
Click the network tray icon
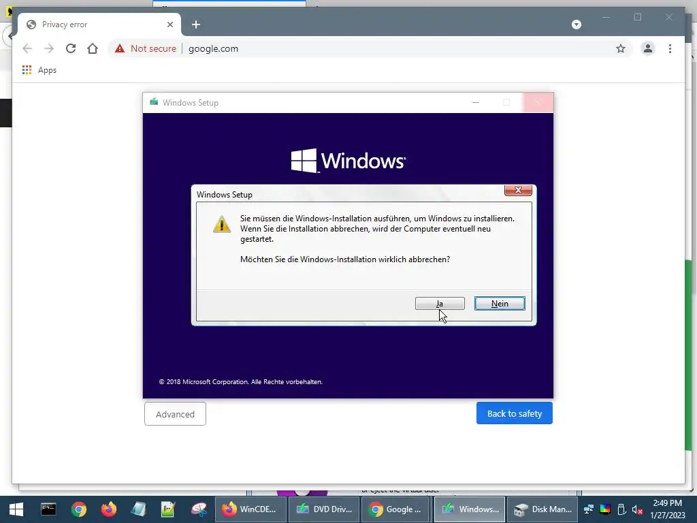[589, 509]
